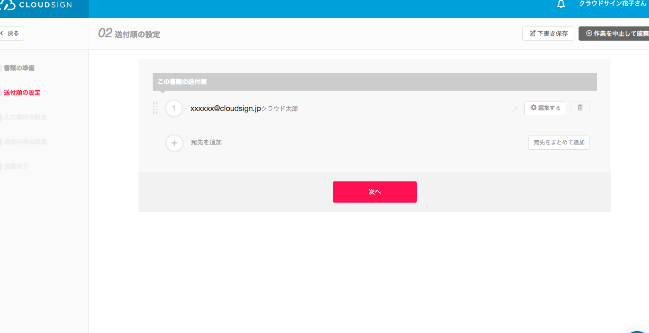Viewport: 649px width, 333px height.
Task: Open クラウドサイン花子さん account menu
Action: (x=613, y=3)
